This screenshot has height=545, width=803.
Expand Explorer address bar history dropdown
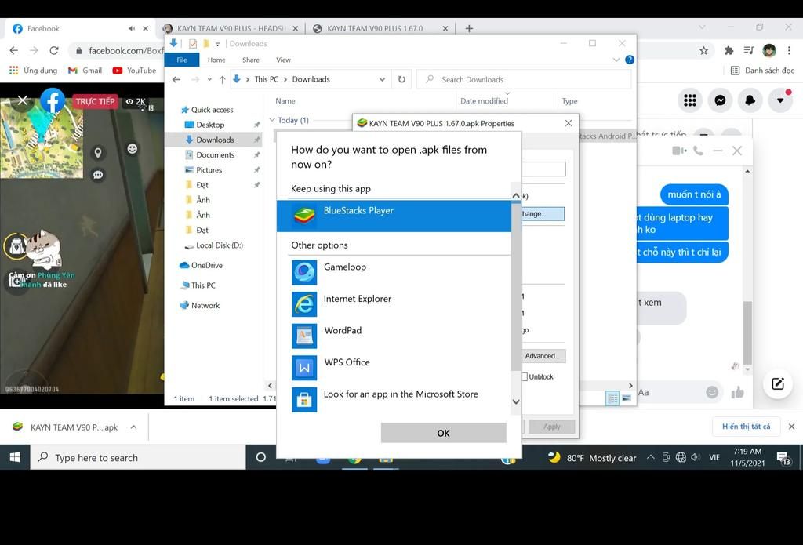[x=382, y=79]
